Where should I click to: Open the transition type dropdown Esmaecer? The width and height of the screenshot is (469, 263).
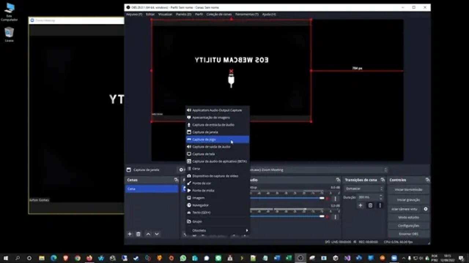364,189
